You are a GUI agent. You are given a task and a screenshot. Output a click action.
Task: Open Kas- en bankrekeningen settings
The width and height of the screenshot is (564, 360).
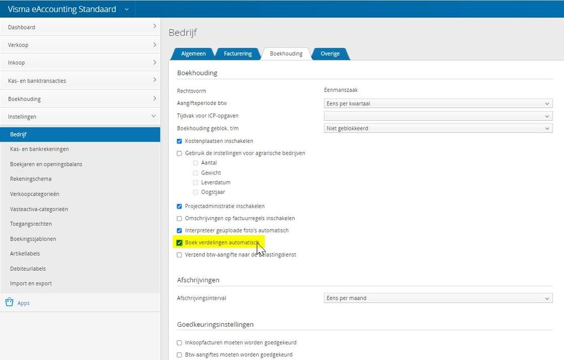click(x=39, y=149)
